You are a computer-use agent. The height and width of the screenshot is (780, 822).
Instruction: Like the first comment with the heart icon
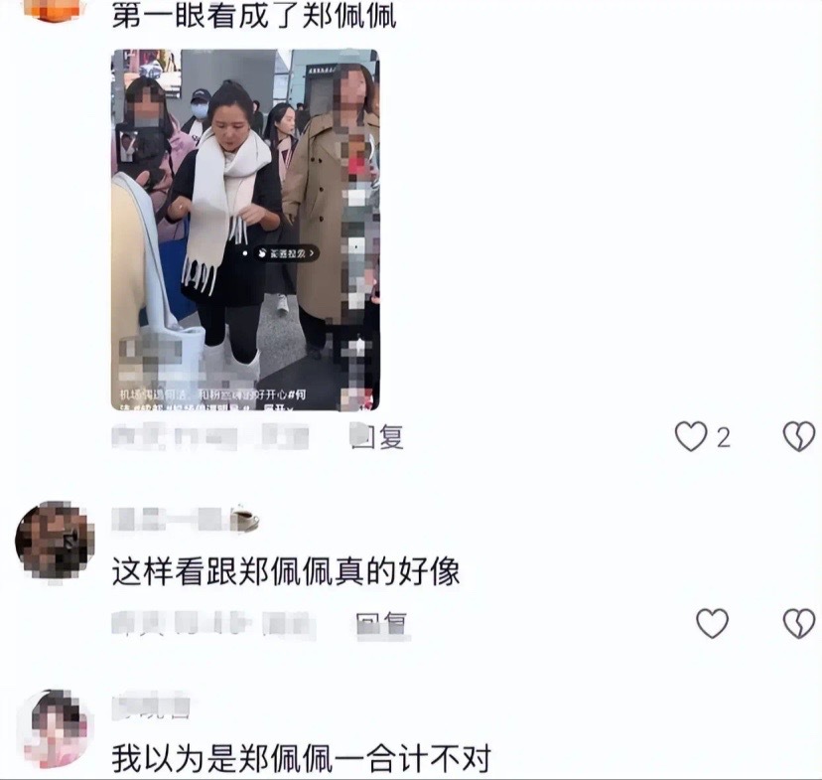tap(690, 436)
